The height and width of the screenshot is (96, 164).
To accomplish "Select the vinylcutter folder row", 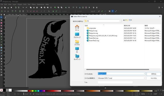I will tap(122, 28).
